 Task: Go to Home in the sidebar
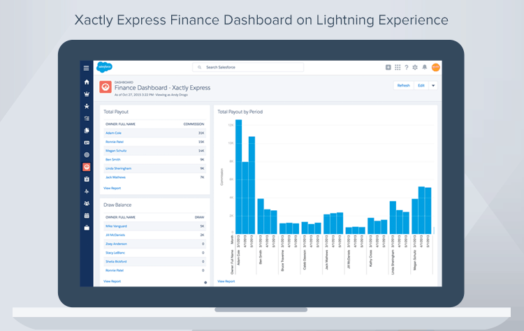pyautogui.click(x=87, y=82)
